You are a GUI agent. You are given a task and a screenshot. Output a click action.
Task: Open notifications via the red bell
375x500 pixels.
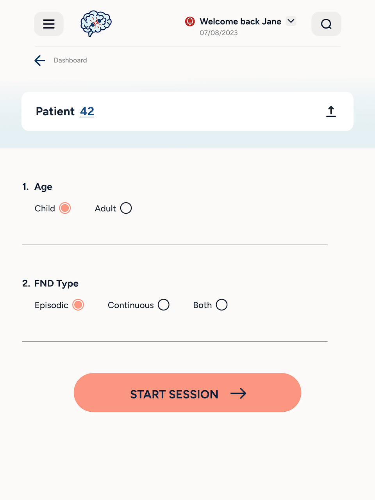pos(190,21)
